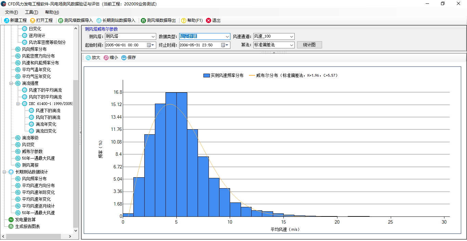Click the left panel splitter collapse handle
Screen dimensions: 467x241
point(80,132)
